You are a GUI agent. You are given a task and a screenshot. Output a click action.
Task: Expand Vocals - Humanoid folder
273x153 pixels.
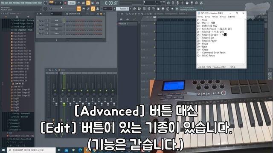20,113
